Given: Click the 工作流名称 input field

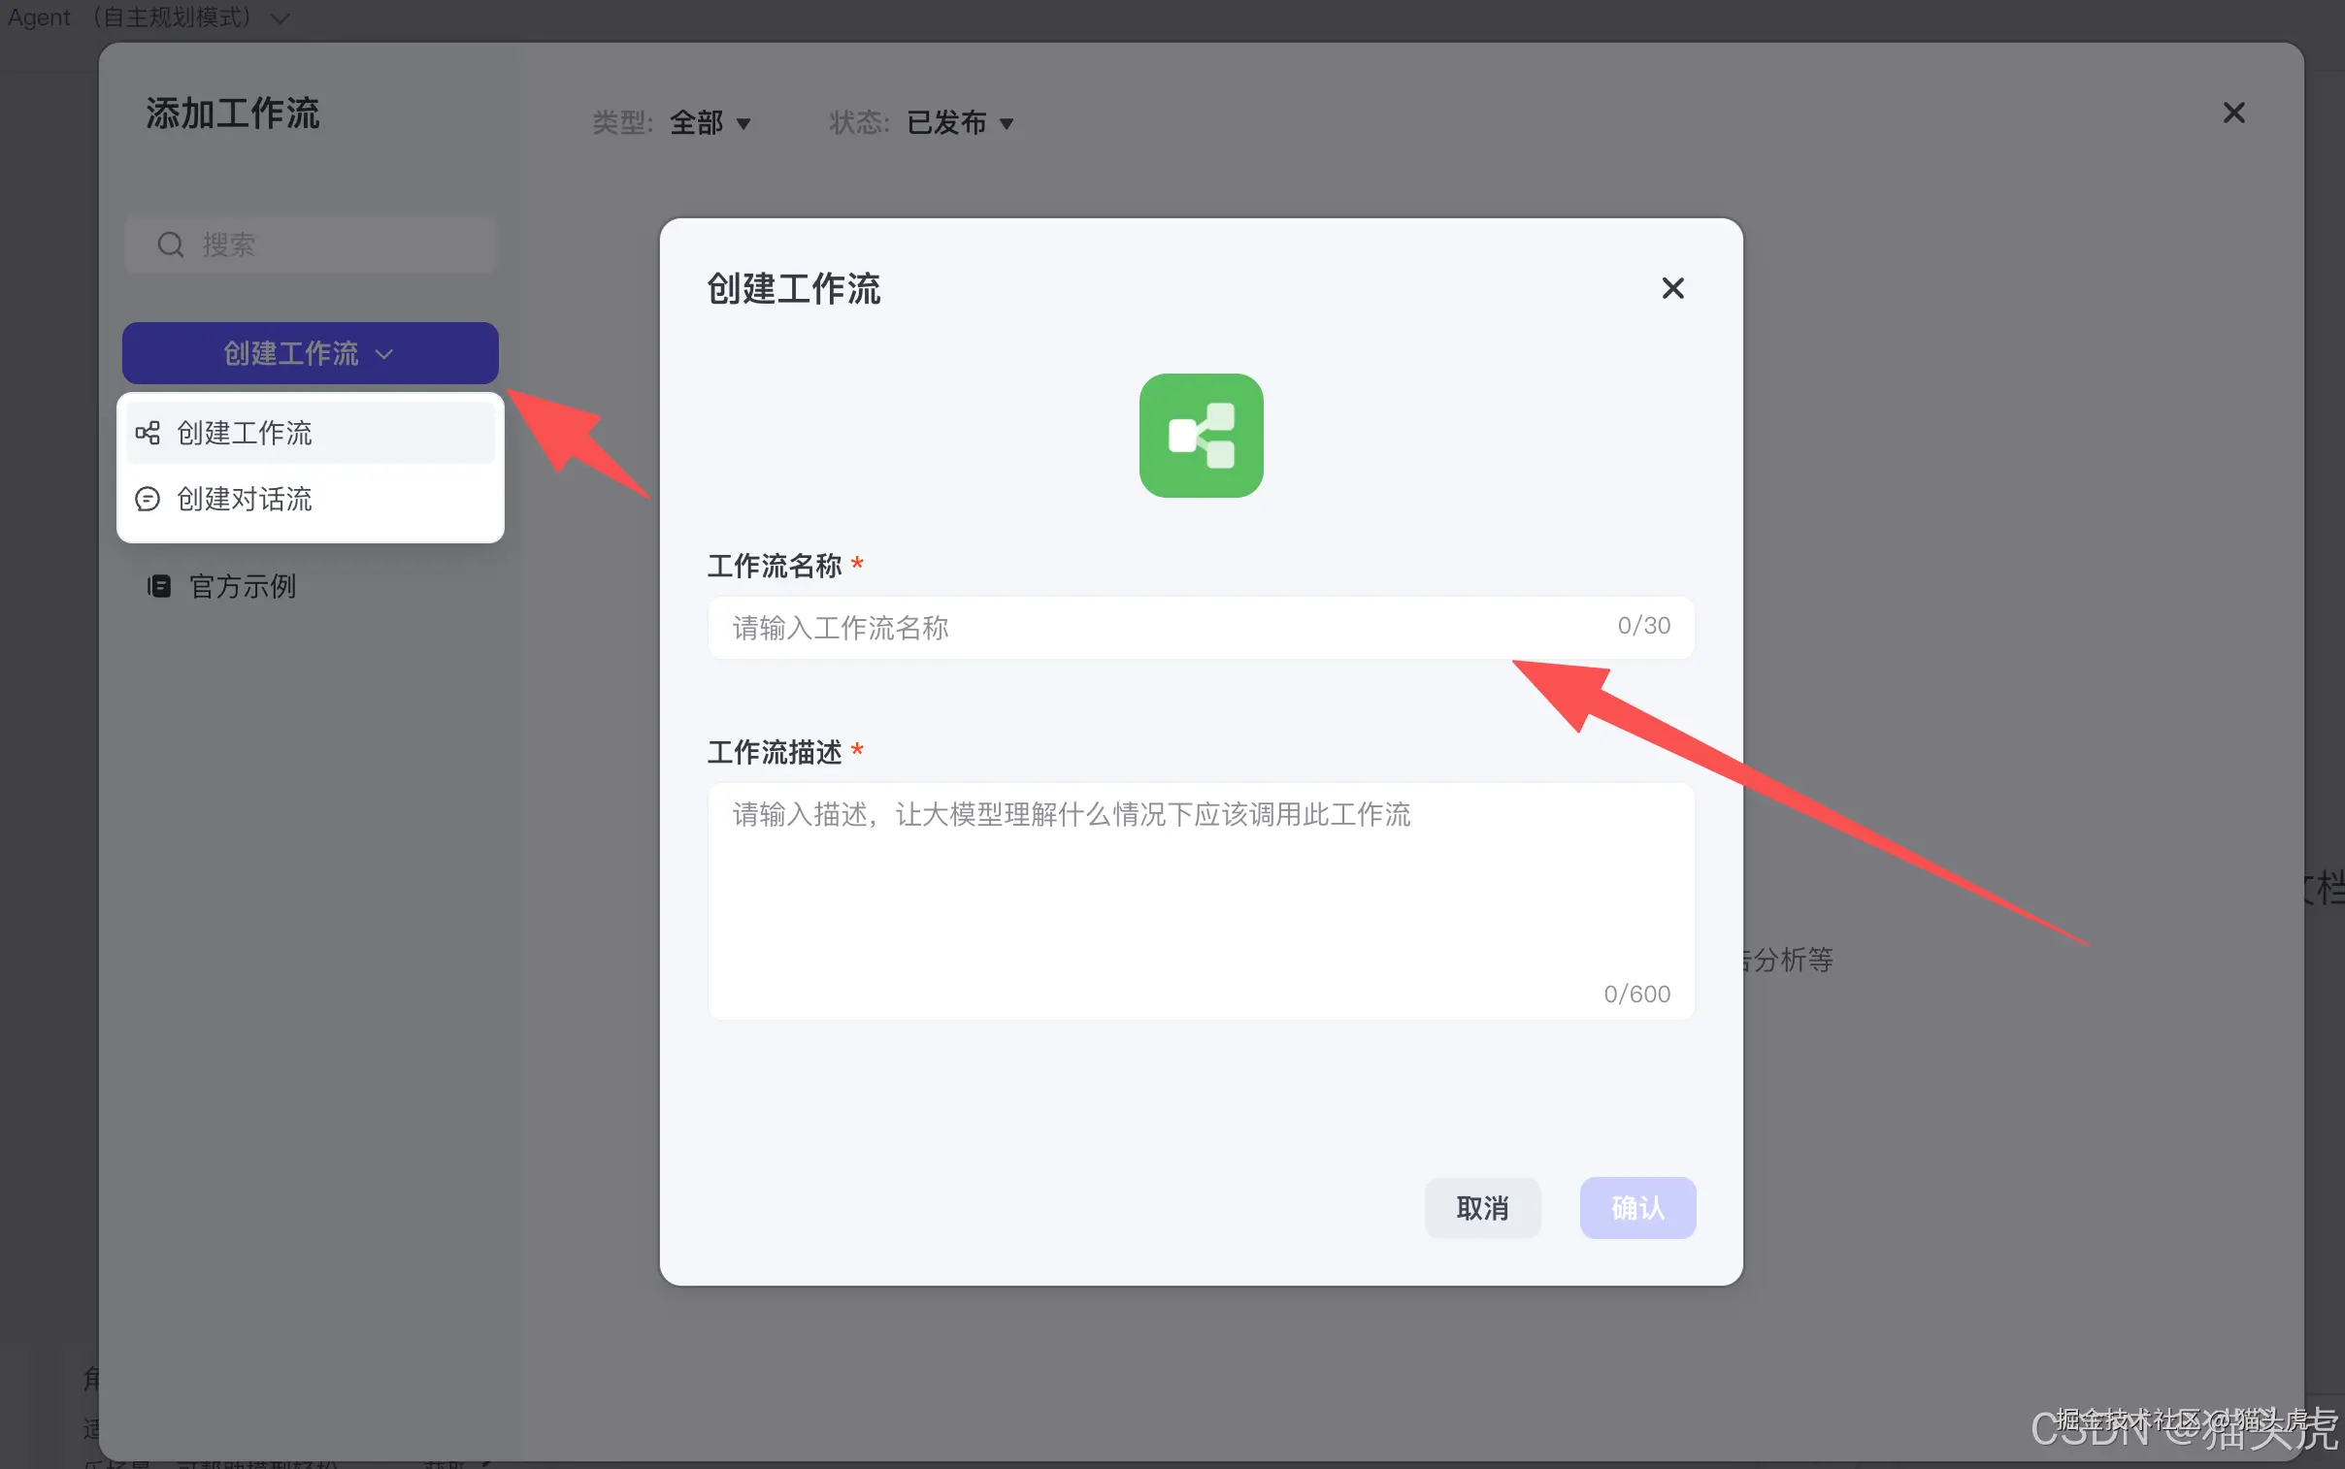Looking at the screenshot, I should coord(1117,627).
